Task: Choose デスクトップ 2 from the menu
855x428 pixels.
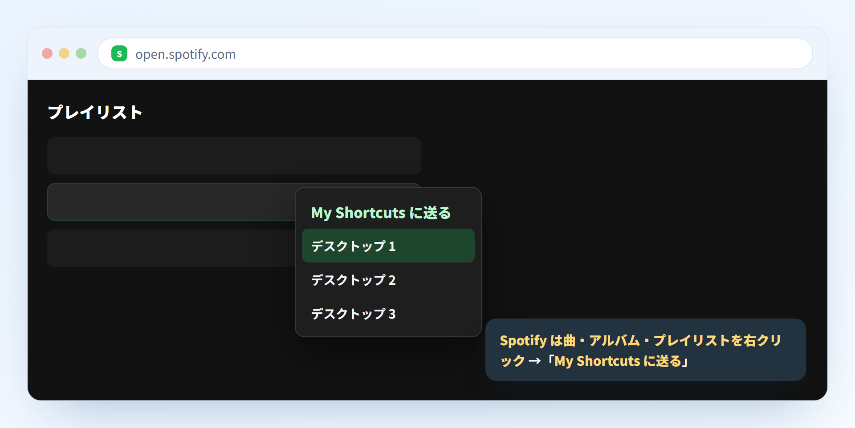Action: pos(388,279)
